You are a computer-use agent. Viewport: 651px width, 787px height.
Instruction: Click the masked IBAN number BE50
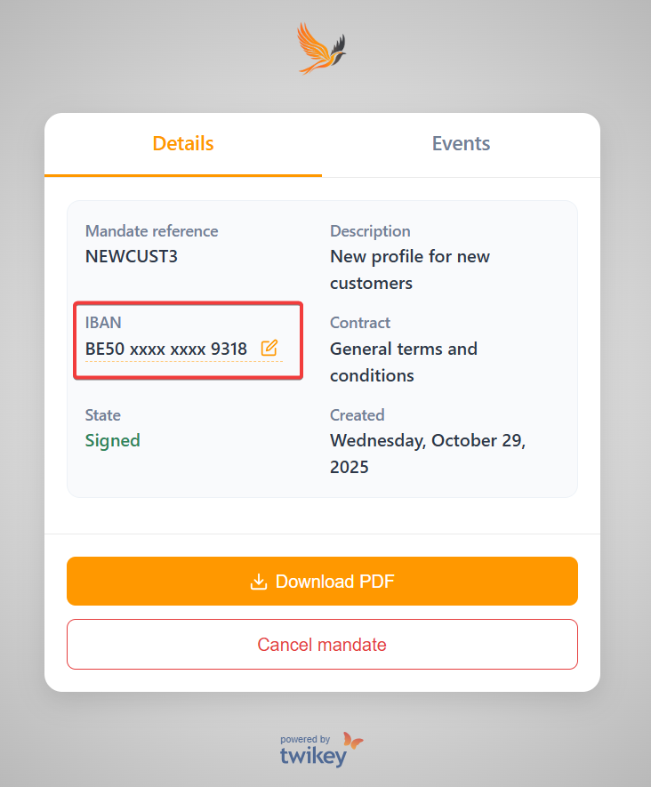coord(166,349)
